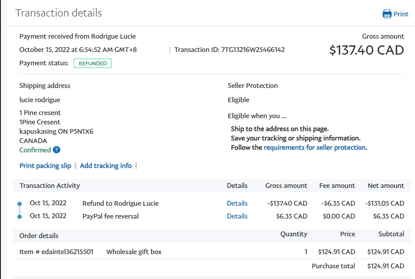The width and height of the screenshot is (415, 279).
Task: Click the Confirmed address status text
Action: tap(35, 150)
